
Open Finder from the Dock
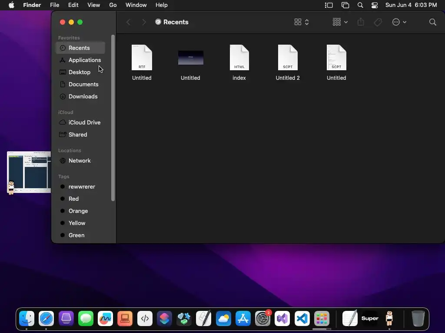point(27,319)
